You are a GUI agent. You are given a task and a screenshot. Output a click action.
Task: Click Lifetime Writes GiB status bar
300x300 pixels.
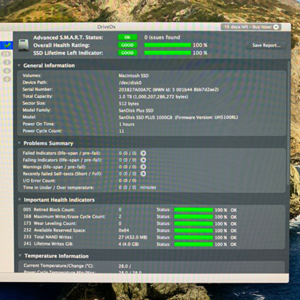point(193,244)
